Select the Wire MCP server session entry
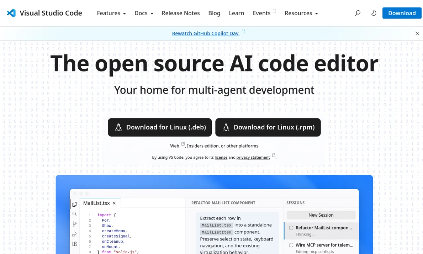This screenshot has width=423, height=254. pos(321,248)
